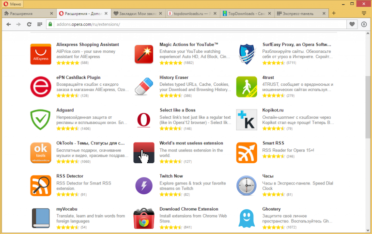
Task: Open the Часы clock icon
Action: 247,186
